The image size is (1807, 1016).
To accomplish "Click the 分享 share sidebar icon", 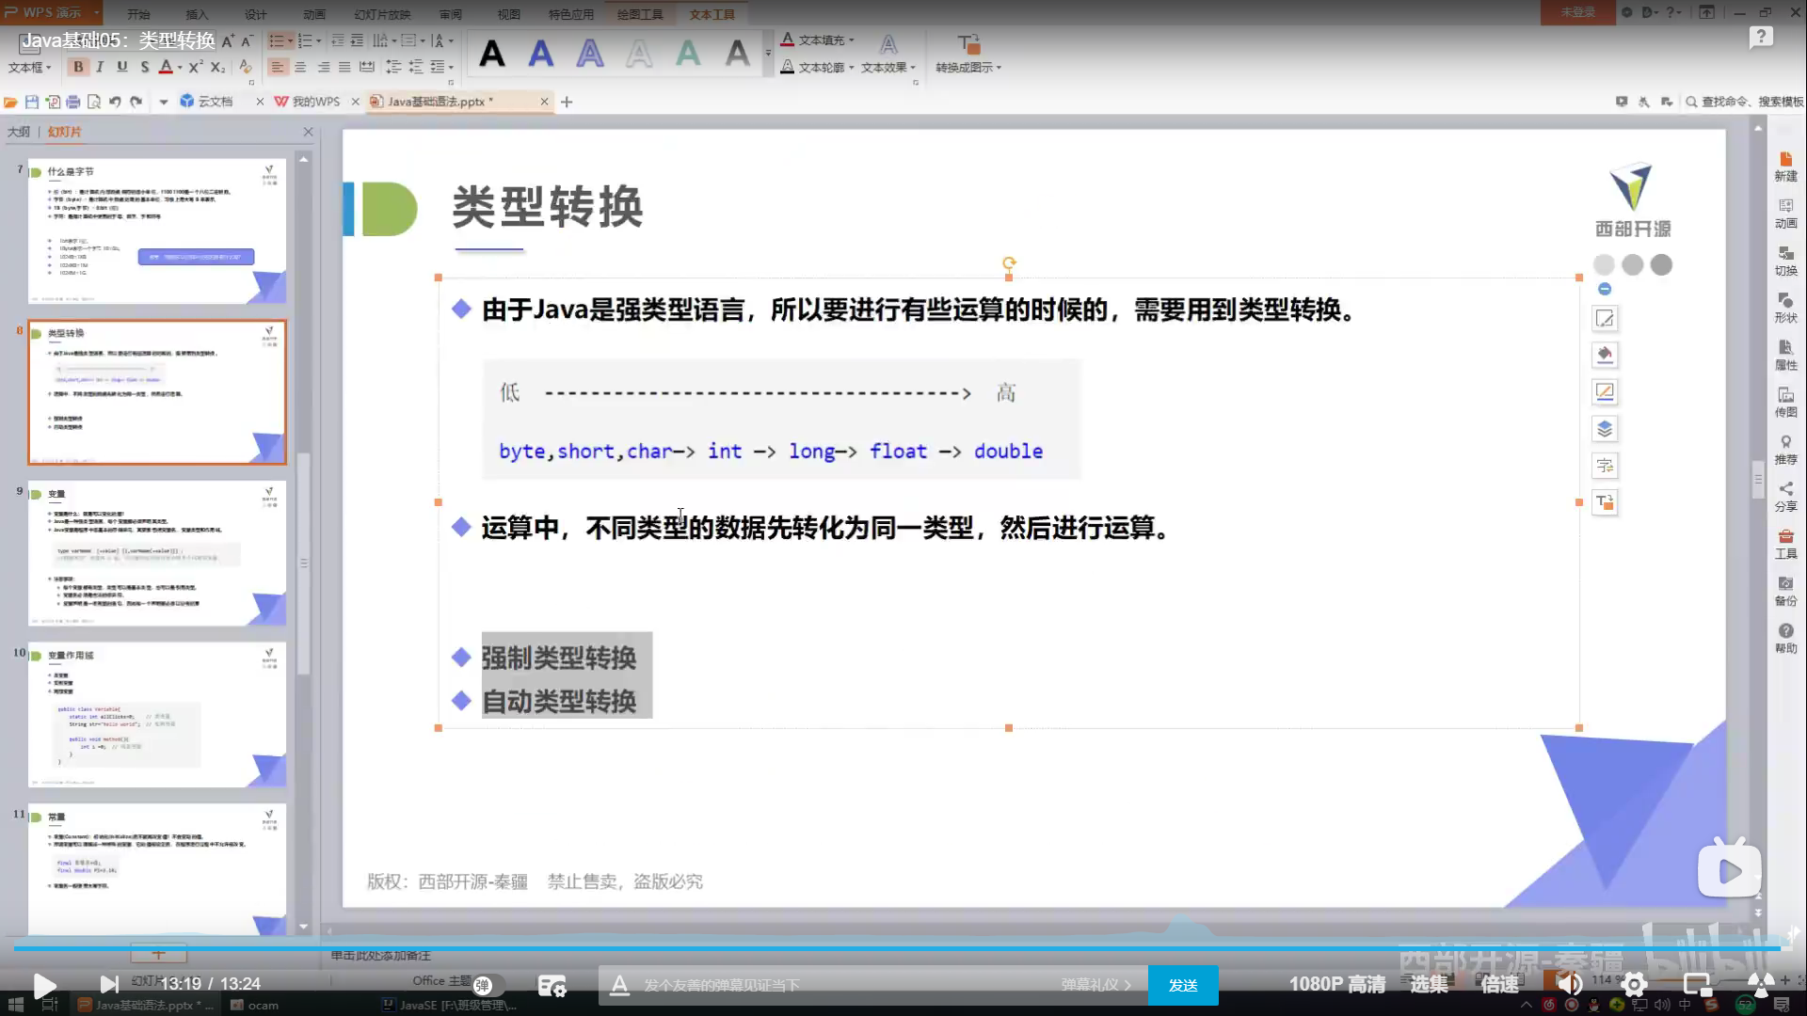I will coord(1785,496).
